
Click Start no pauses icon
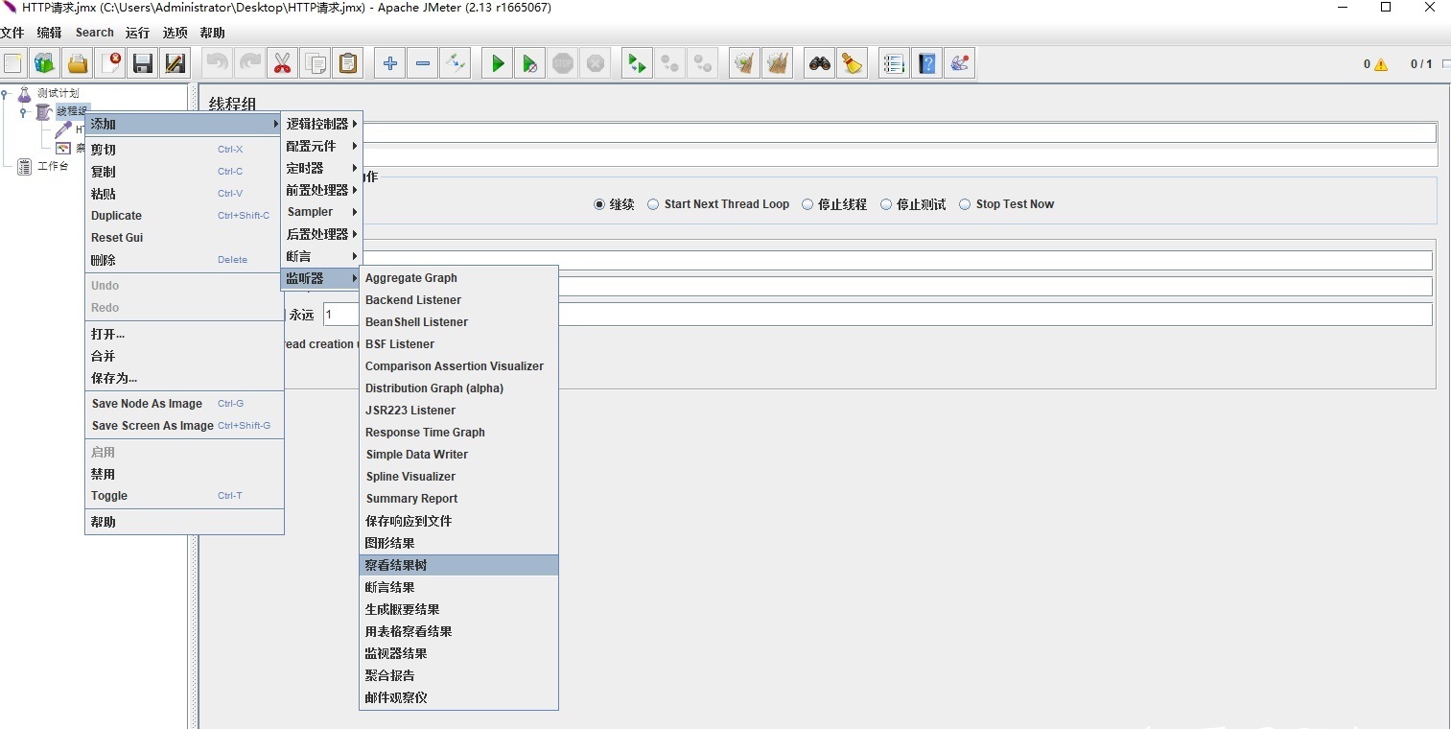point(529,63)
